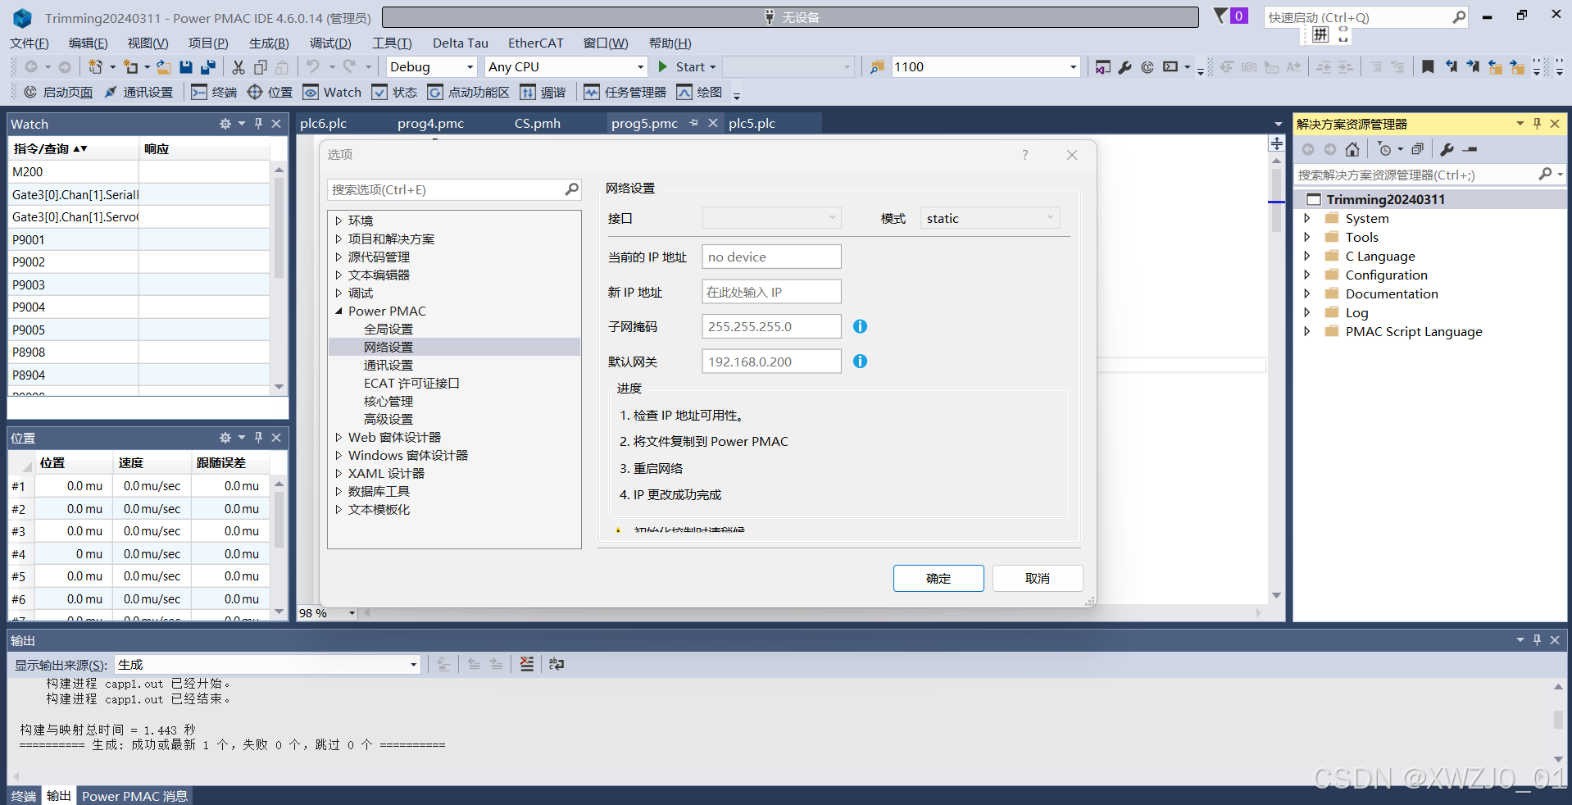This screenshot has width=1572, height=805.
Task: Open the 模式 static mode dropdown
Action: click(x=1050, y=217)
